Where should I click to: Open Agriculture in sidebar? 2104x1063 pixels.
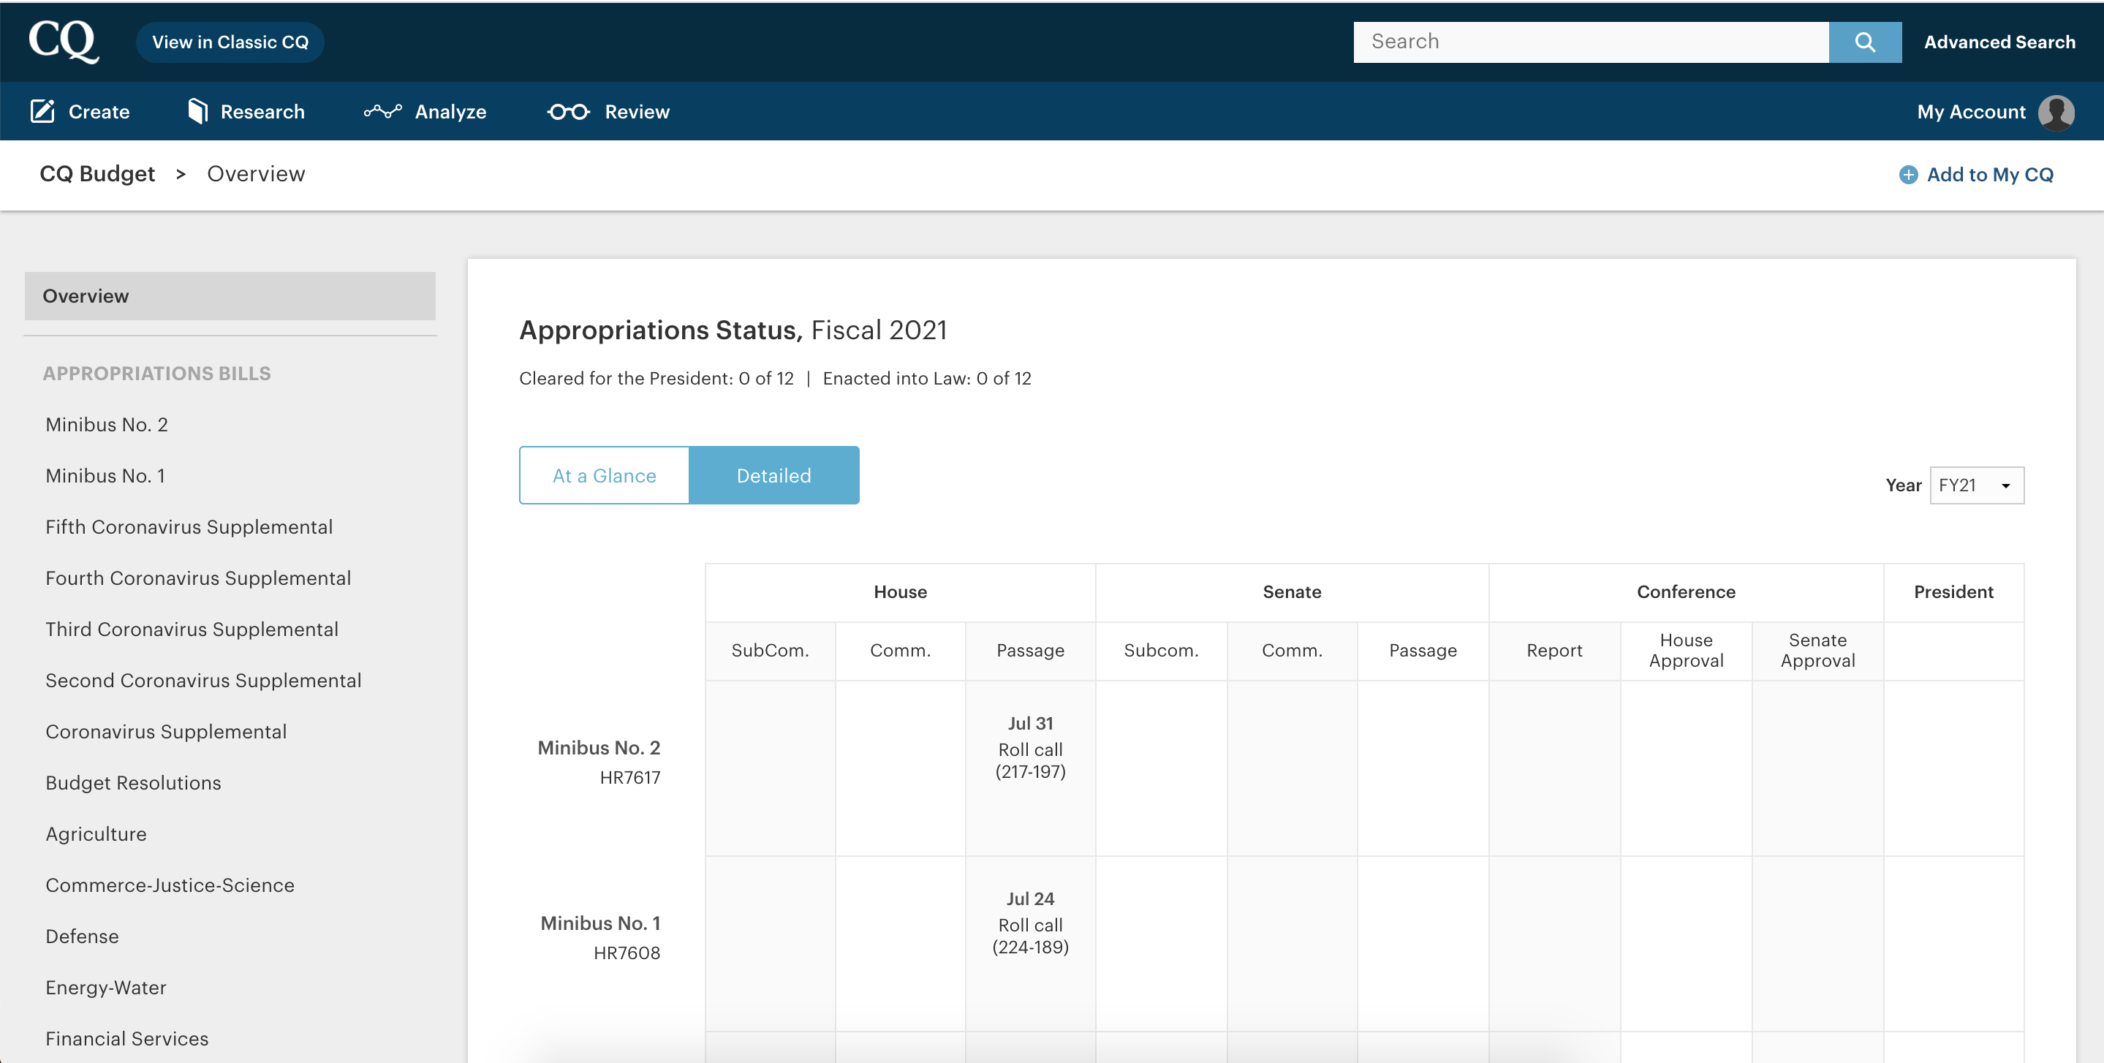coord(97,834)
